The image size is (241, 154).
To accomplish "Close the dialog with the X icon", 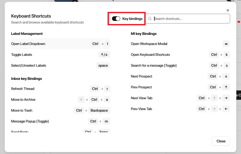I will pos(228,10).
